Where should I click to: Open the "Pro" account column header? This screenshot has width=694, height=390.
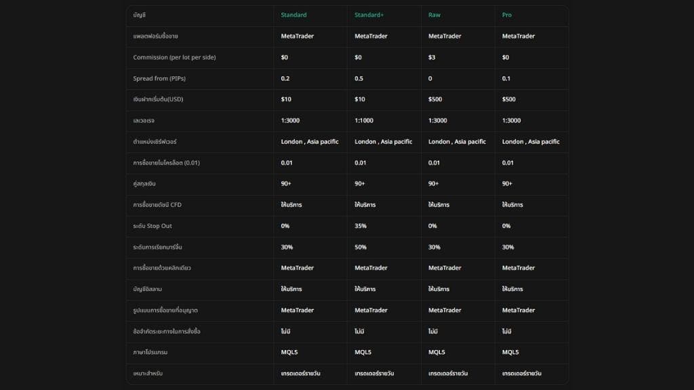507,15
